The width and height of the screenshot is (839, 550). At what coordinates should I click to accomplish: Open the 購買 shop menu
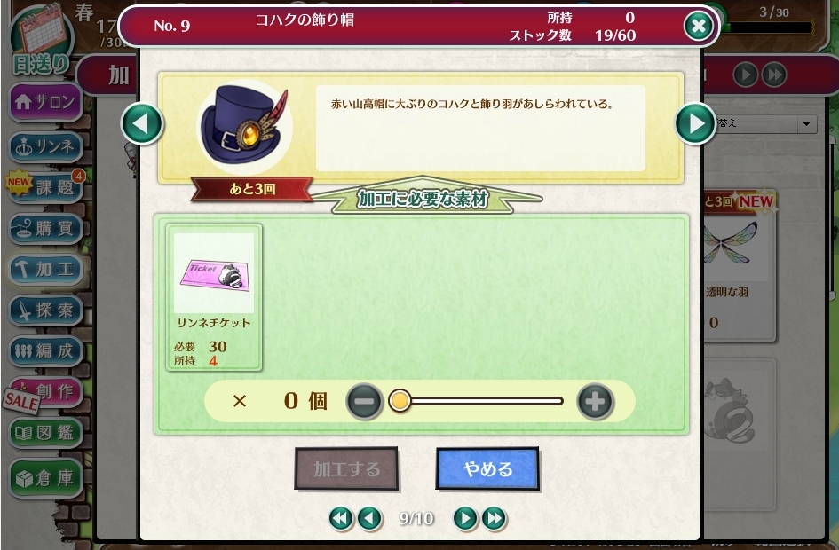click(x=45, y=228)
